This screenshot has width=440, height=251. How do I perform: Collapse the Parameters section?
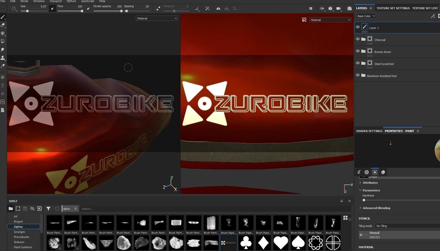(370, 190)
